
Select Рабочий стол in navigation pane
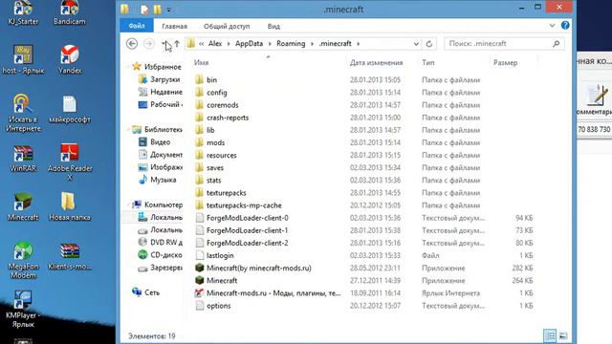tap(166, 104)
